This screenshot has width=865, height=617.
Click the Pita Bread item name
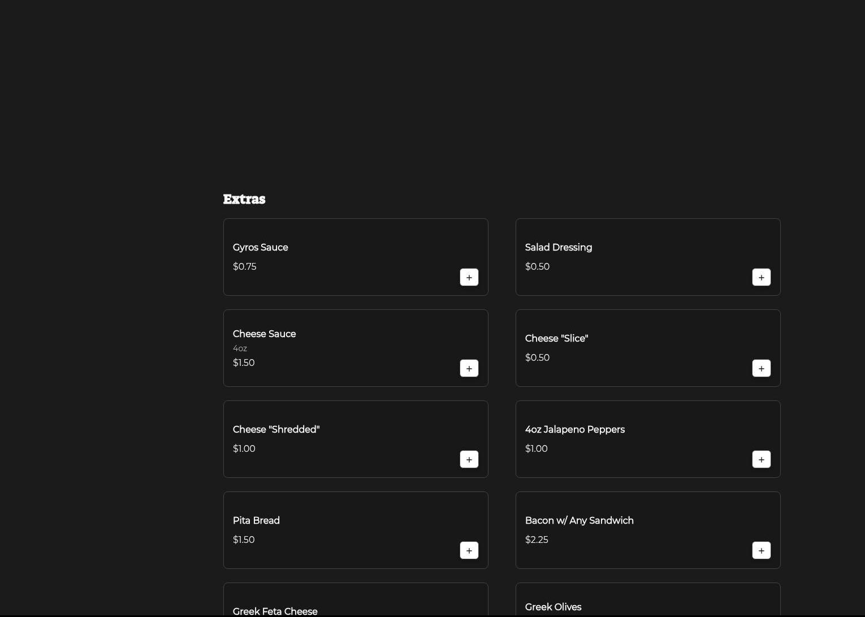pyautogui.click(x=256, y=520)
